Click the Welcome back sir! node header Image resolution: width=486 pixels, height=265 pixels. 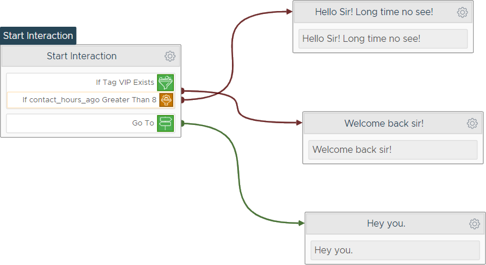(x=393, y=123)
